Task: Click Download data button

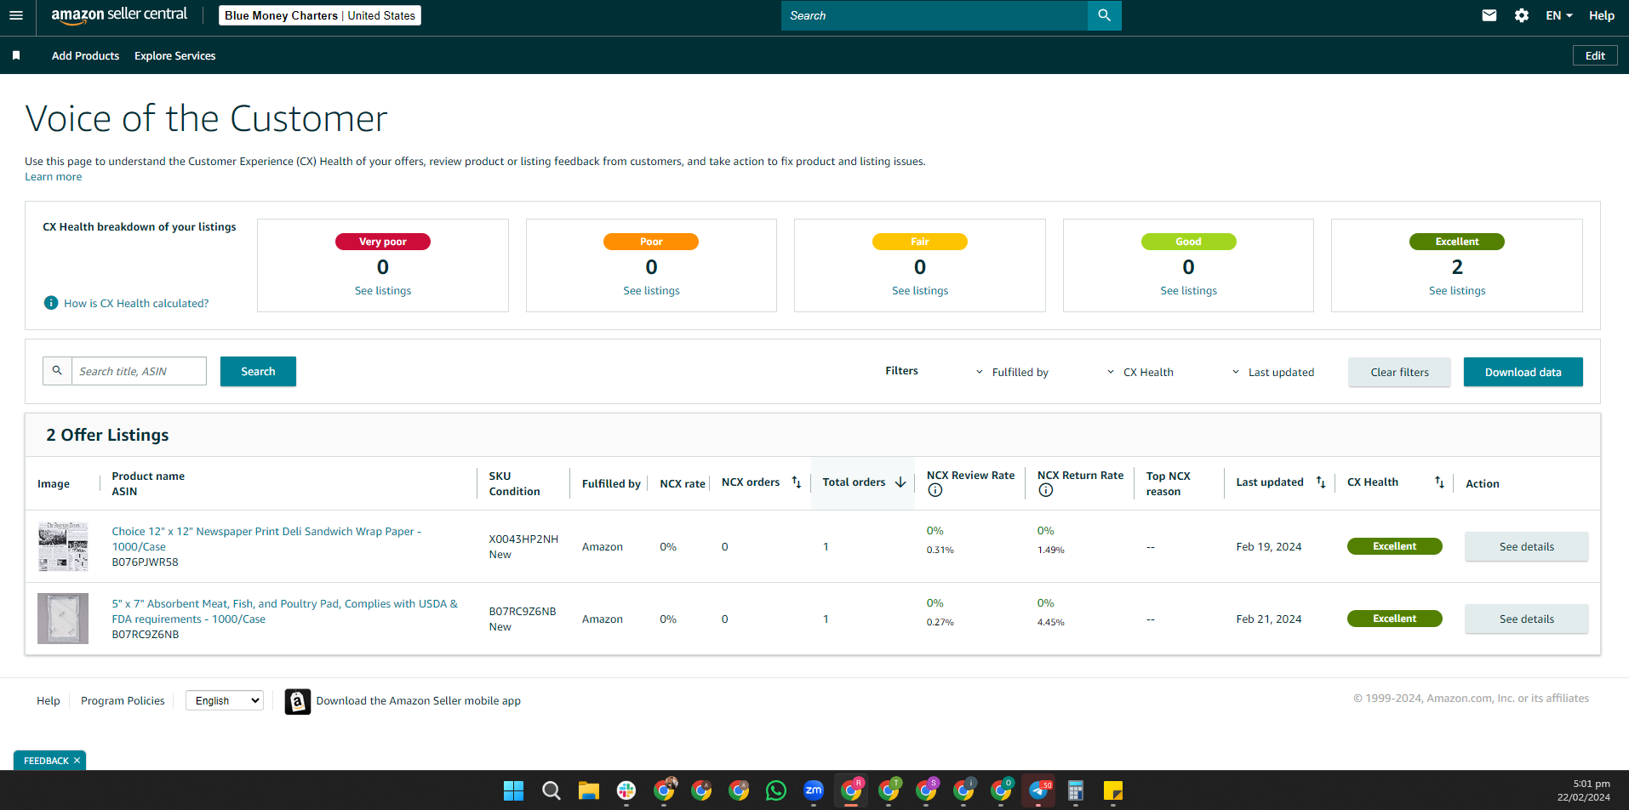Action: [x=1523, y=372]
